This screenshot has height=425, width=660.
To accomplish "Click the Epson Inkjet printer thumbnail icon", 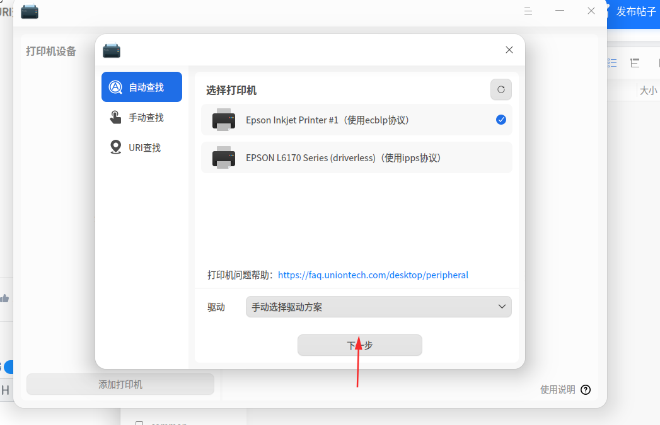I will (224, 120).
